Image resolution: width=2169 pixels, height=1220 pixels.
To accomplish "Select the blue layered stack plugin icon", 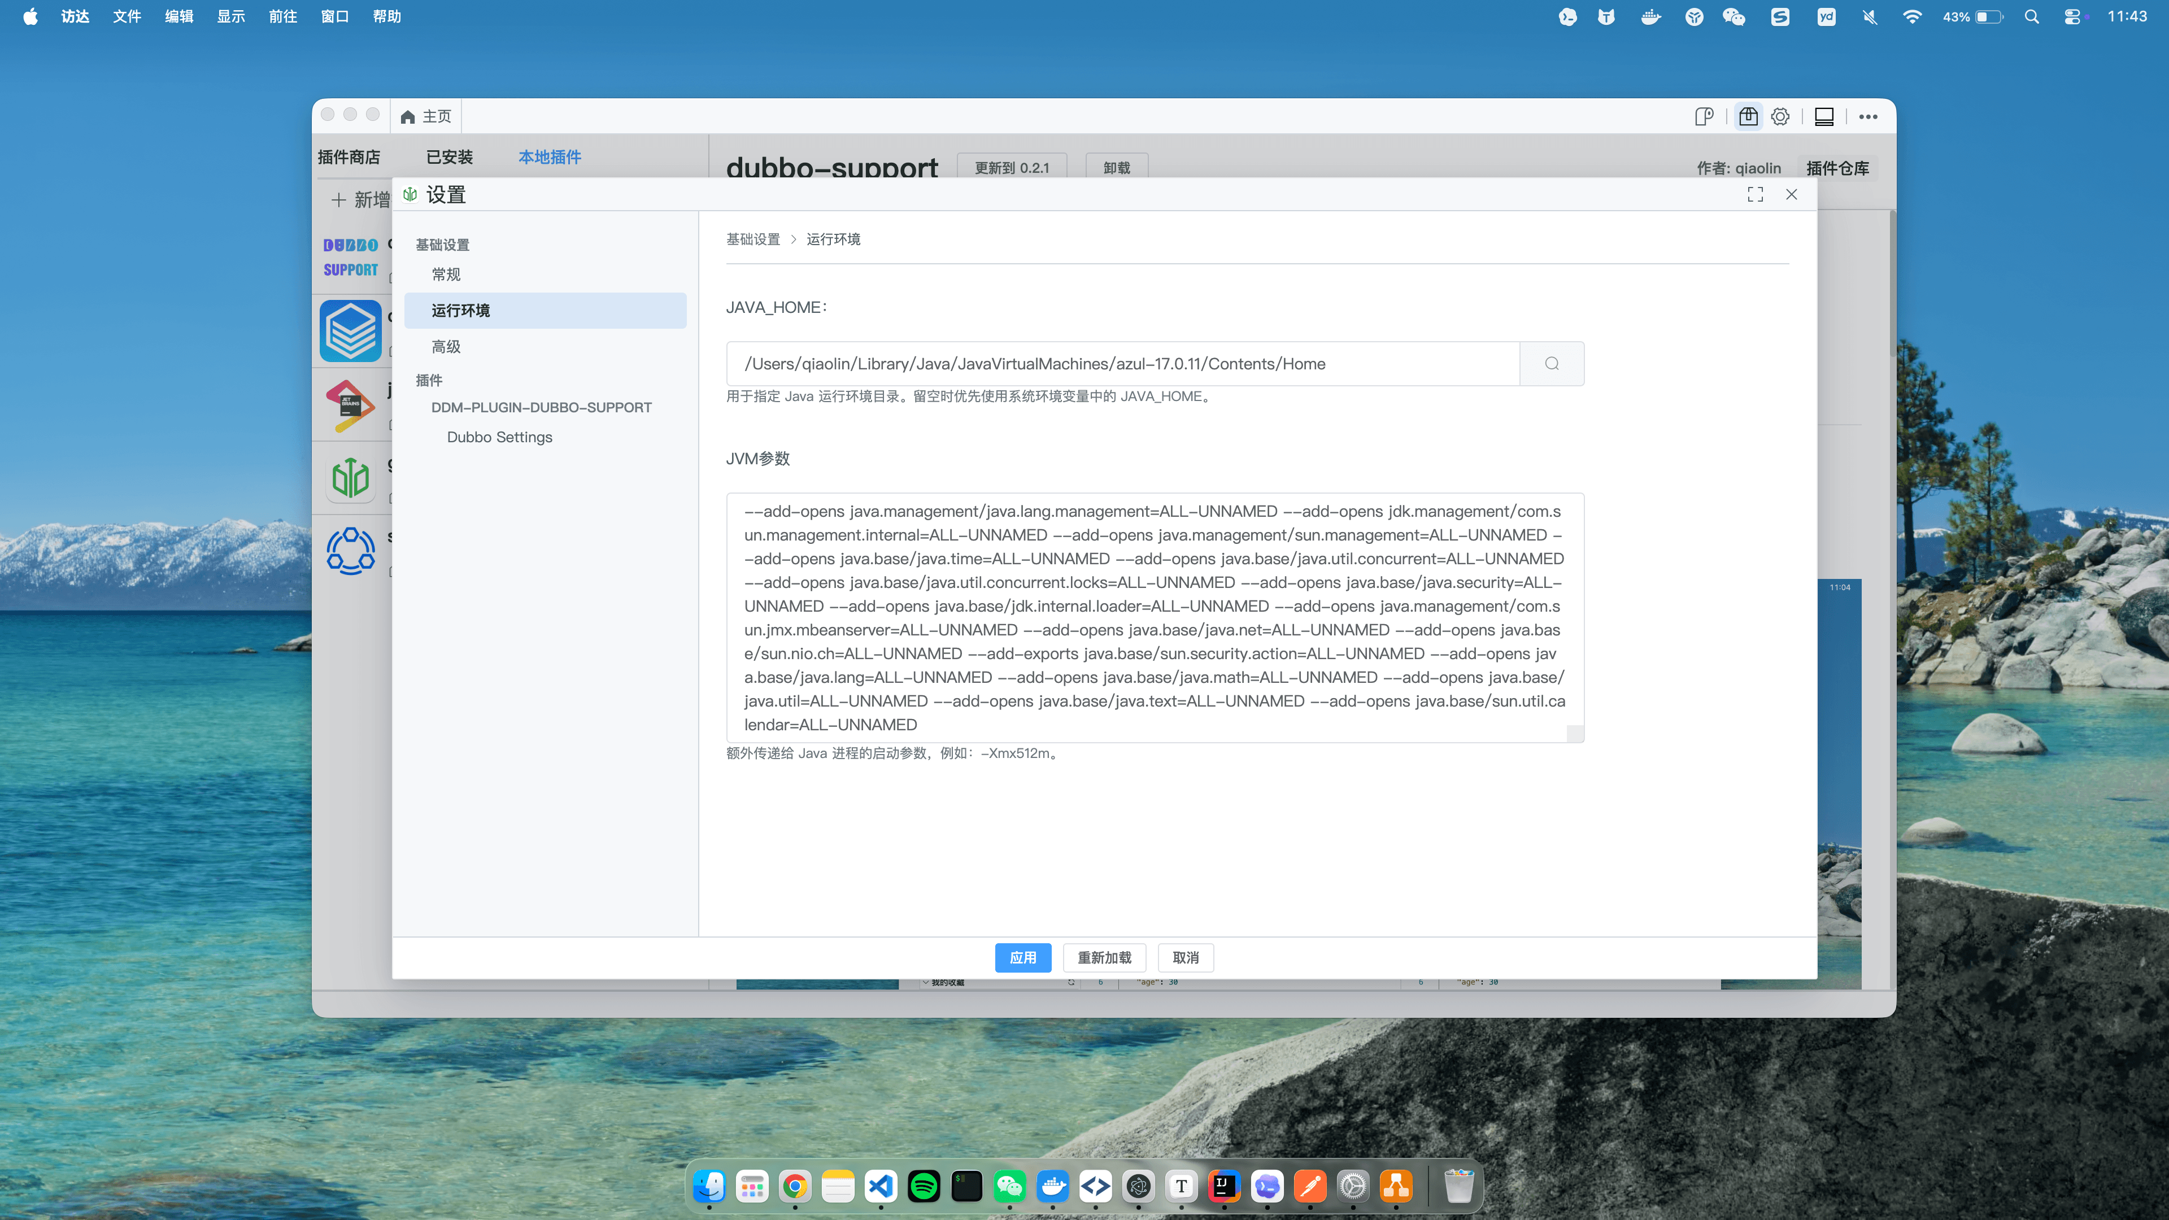I will click(x=350, y=331).
